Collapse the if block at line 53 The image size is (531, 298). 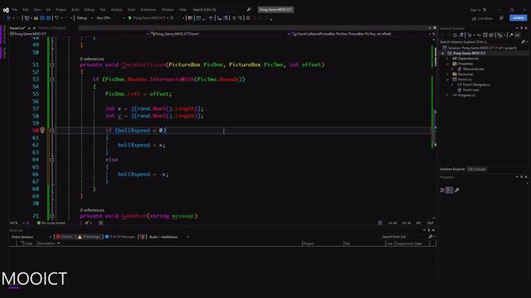click(x=51, y=79)
